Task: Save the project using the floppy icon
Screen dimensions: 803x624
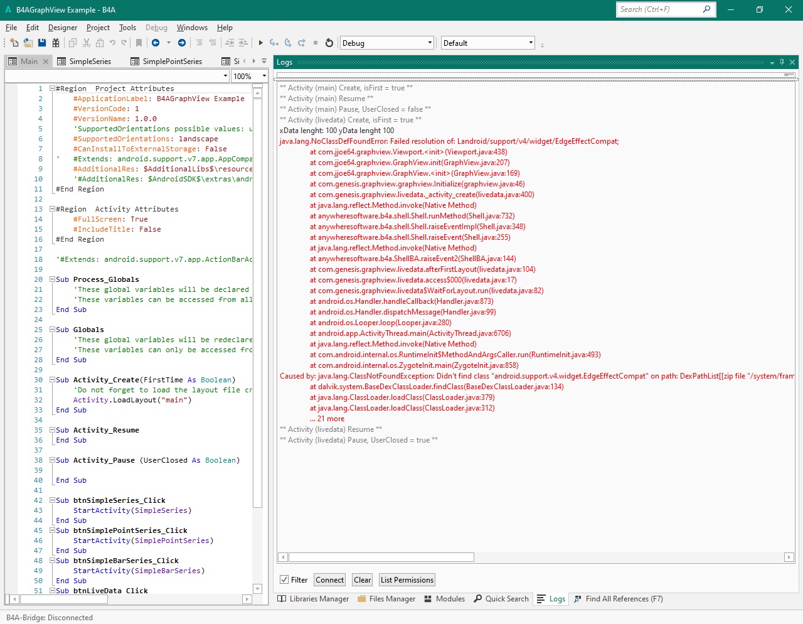Action: [x=42, y=43]
